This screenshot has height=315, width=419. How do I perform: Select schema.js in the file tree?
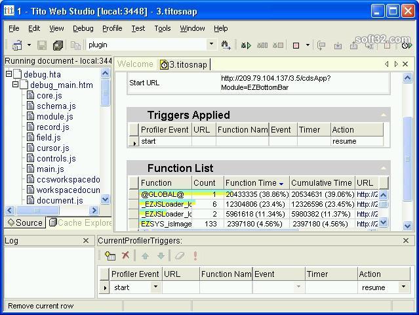pyautogui.click(x=56, y=106)
